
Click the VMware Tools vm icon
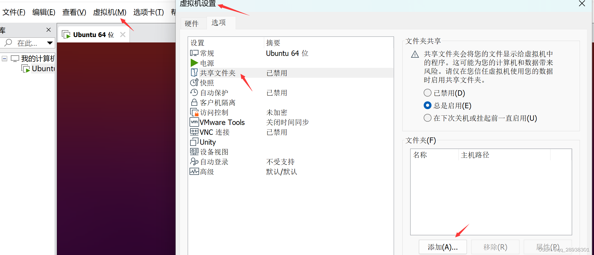point(194,122)
